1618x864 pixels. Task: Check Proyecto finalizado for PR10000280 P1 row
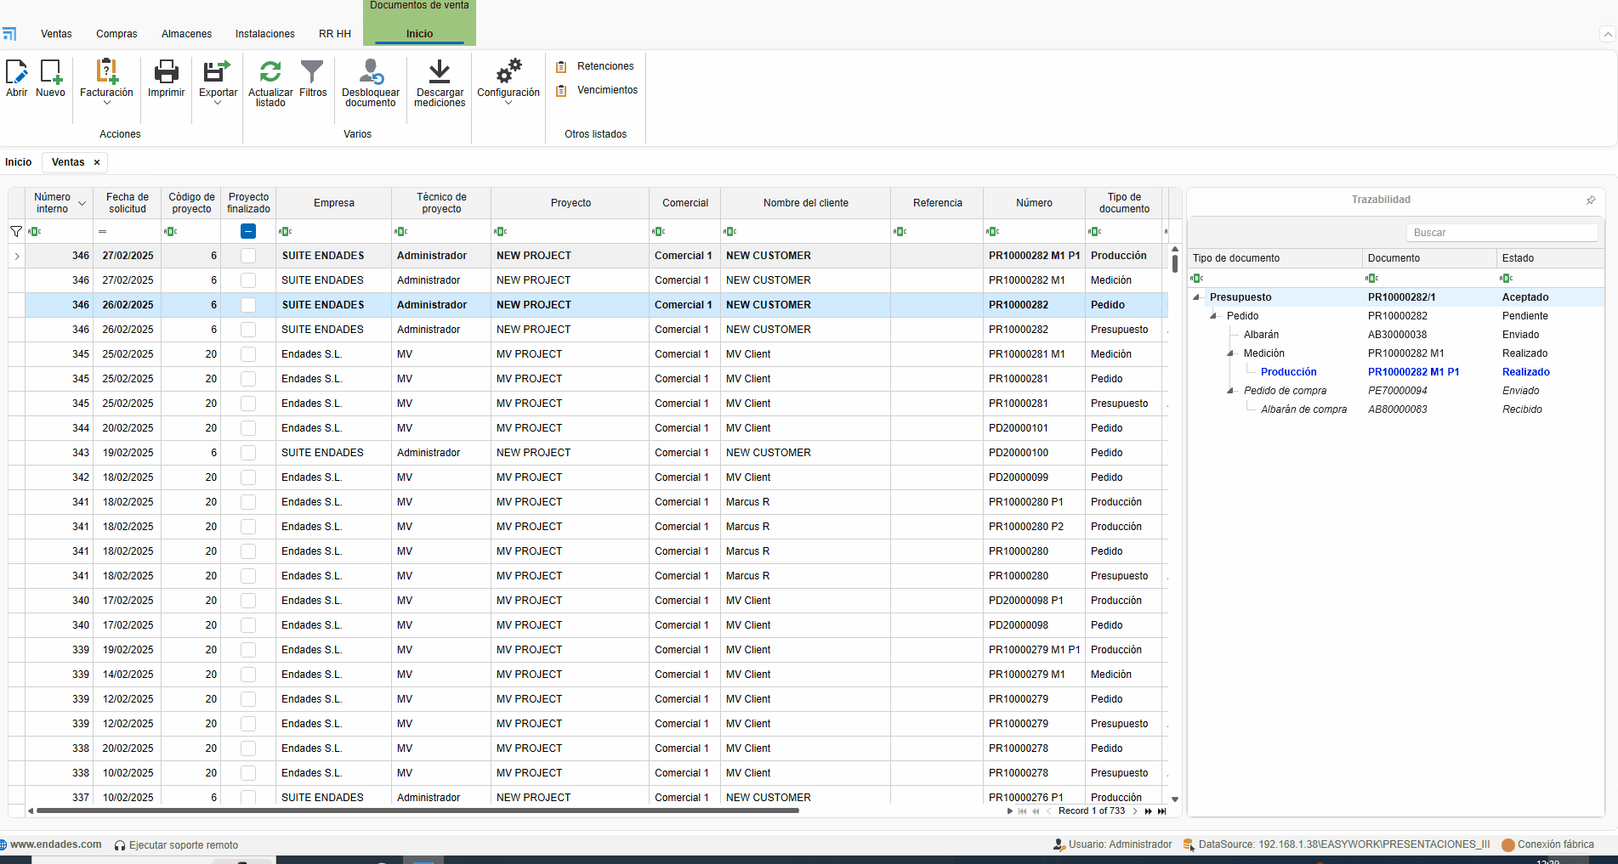[x=248, y=502]
